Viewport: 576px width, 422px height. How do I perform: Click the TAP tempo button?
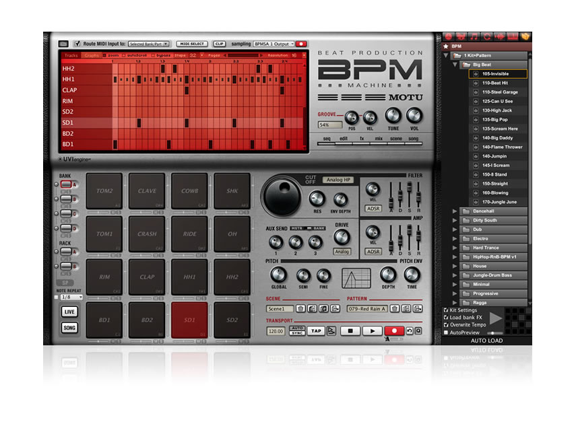316,331
